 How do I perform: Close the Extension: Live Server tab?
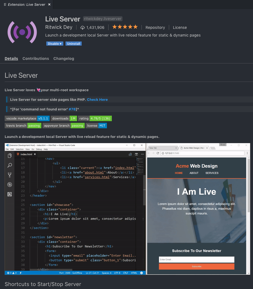point(49,4)
